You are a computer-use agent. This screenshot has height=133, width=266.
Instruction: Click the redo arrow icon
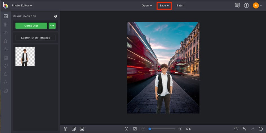252,129
